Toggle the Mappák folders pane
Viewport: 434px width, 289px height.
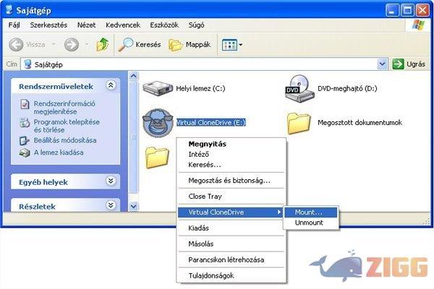(190, 45)
